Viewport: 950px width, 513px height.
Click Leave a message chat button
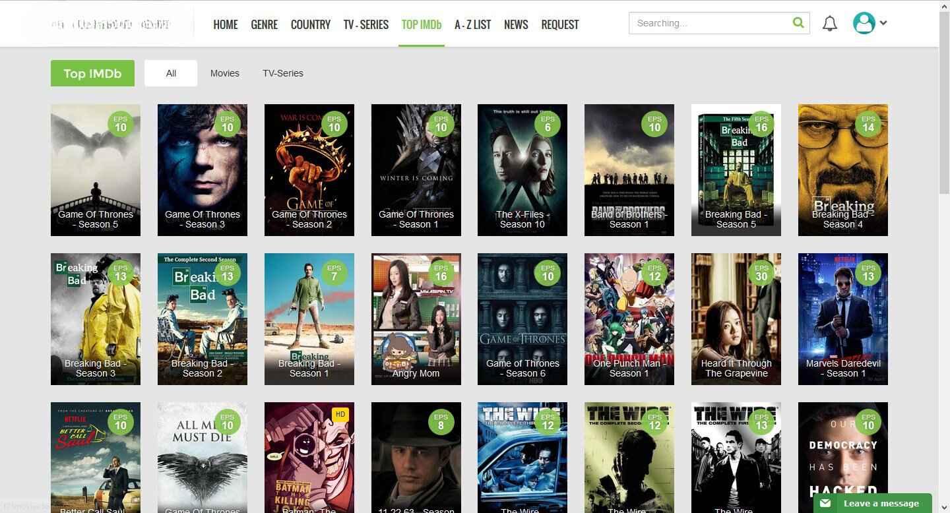coord(873,503)
